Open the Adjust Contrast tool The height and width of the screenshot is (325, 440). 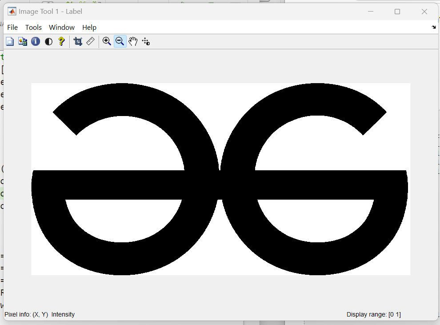tap(48, 42)
